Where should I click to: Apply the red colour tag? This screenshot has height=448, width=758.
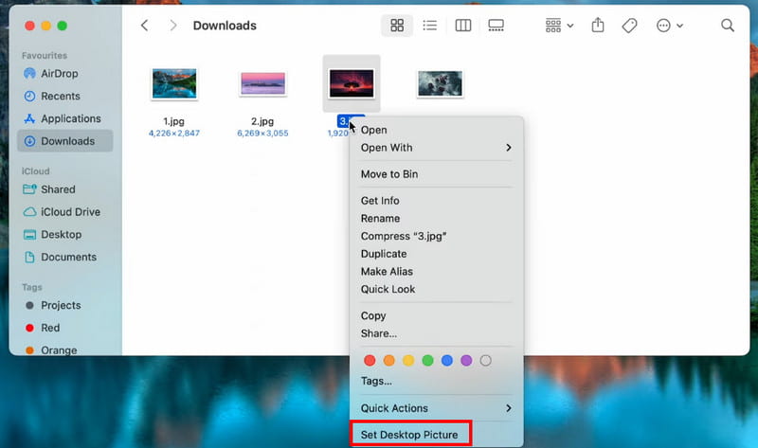(370, 360)
